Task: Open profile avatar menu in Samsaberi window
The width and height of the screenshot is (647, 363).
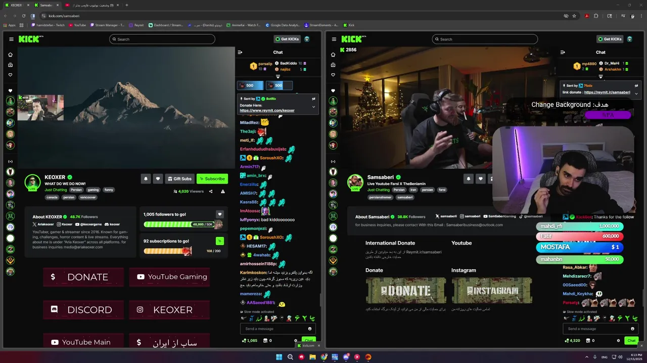Action: pos(629,39)
